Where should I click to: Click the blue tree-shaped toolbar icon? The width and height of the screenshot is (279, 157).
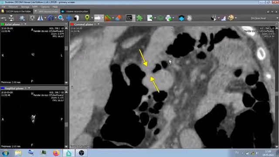tap(22, 18)
